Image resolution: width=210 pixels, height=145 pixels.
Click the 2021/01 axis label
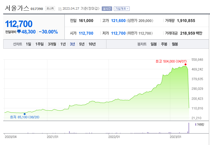[x=52, y=137]
